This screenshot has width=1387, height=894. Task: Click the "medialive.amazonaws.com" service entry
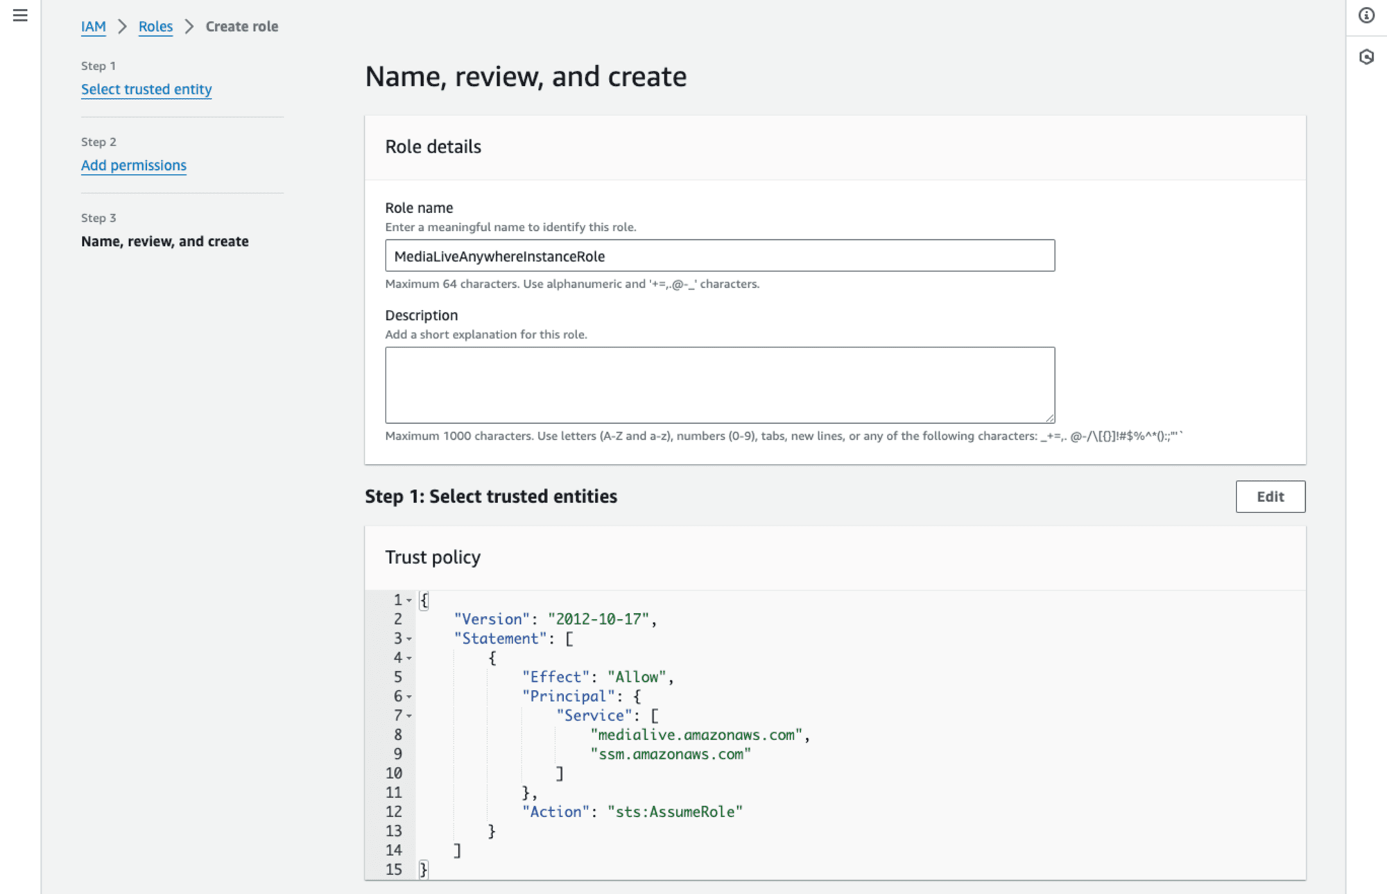[696, 735]
